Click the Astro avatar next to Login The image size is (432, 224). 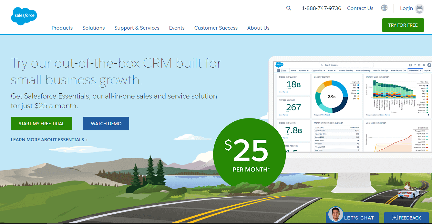point(420,9)
